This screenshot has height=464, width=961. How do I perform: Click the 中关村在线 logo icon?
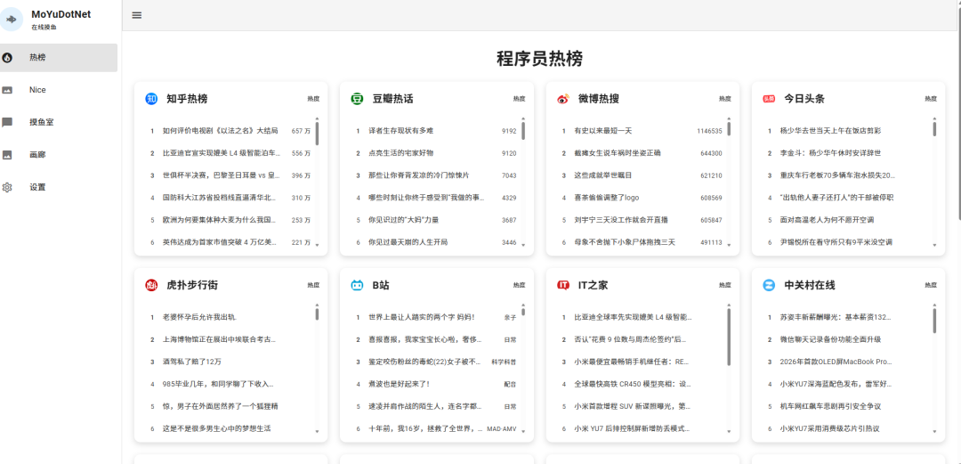[x=769, y=285]
